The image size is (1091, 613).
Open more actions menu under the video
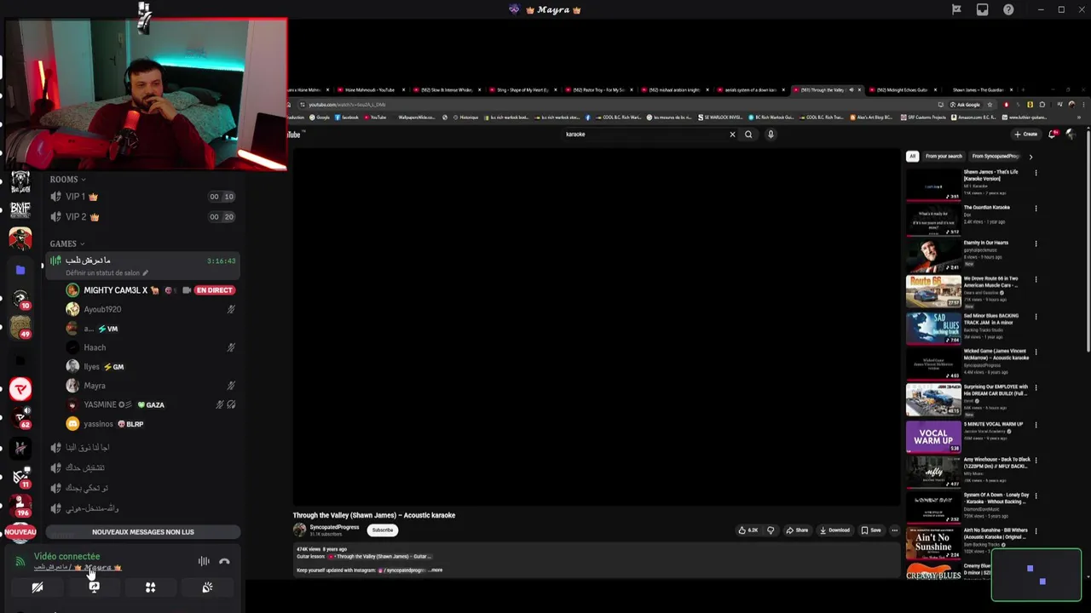[894, 530]
